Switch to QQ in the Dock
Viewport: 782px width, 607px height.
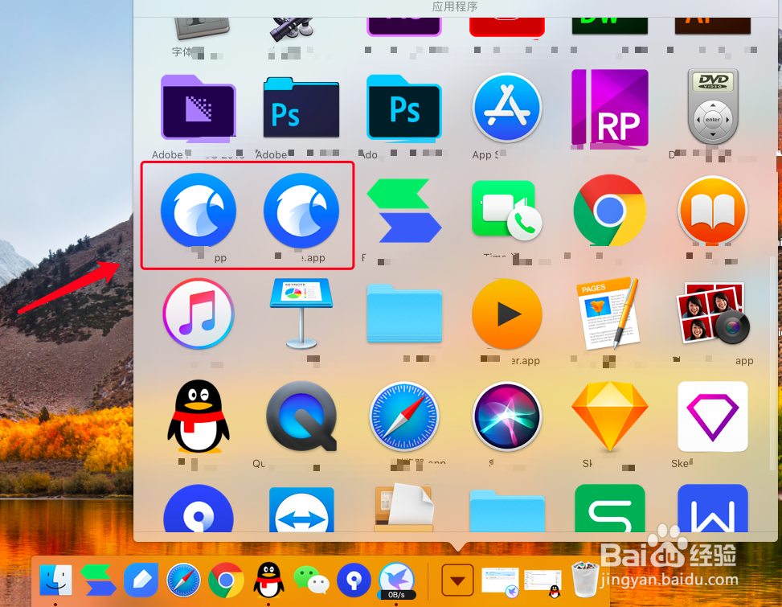[x=268, y=580]
